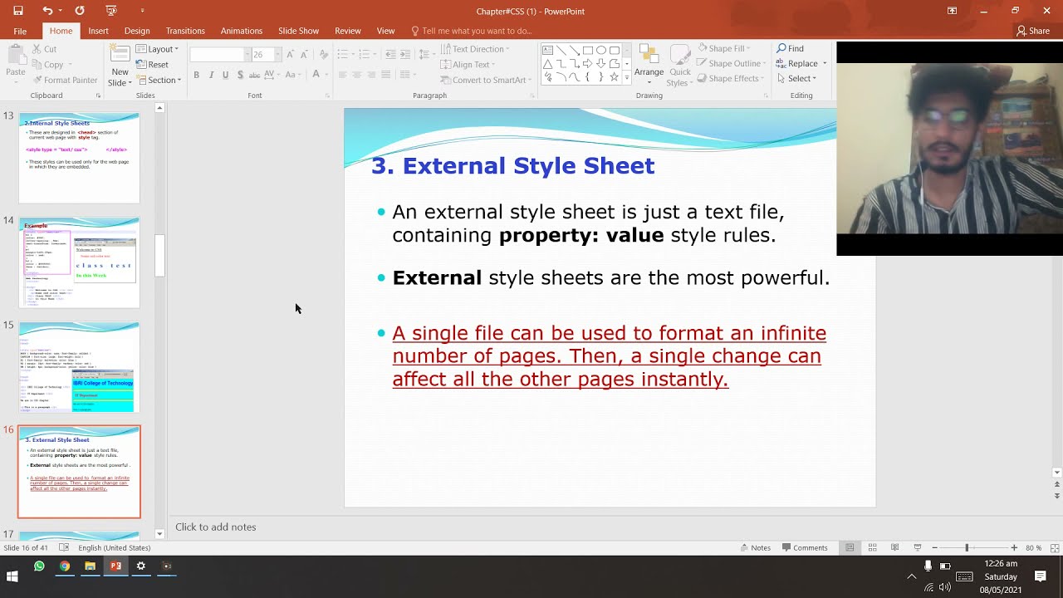Open the Select dropdown in Editing
The height and width of the screenshot is (598, 1063).
click(x=797, y=78)
